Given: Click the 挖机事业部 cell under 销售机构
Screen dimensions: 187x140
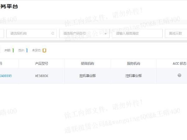Looking at the screenshot, I should coord(88,76).
